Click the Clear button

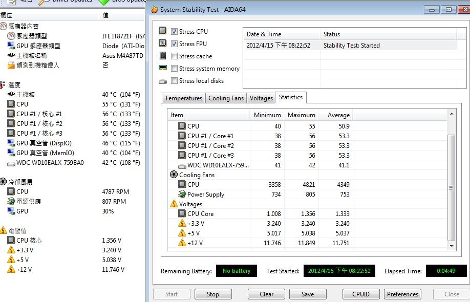pos(266,294)
